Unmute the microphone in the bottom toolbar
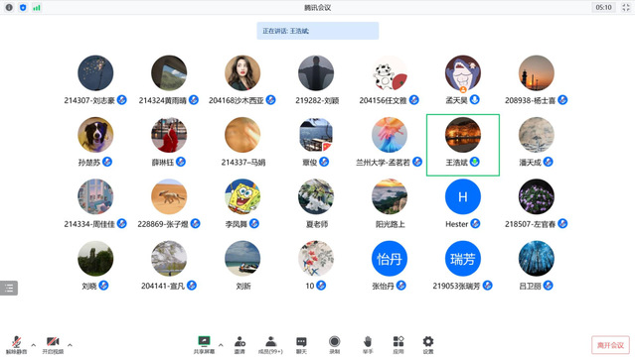 click(16, 345)
